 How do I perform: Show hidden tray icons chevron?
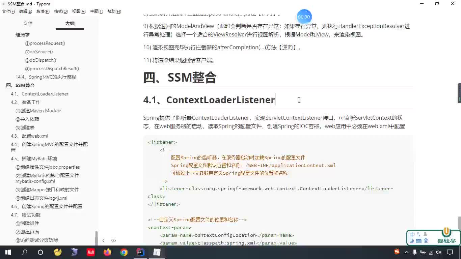(x=407, y=252)
